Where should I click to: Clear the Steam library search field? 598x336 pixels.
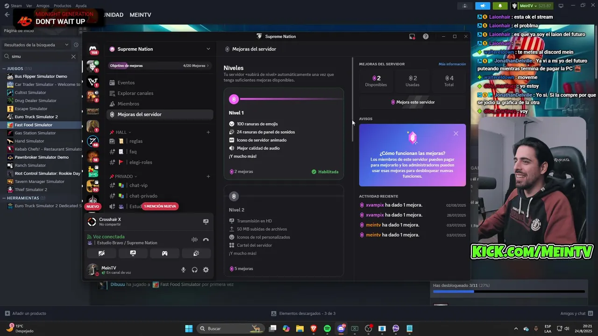pyautogui.click(x=73, y=56)
